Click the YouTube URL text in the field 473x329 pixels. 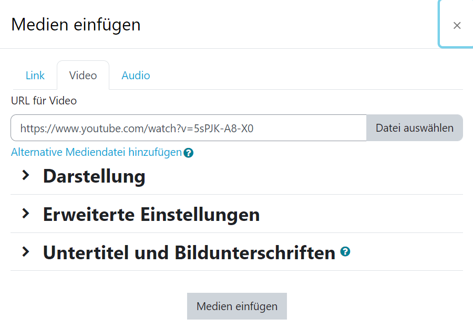[x=137, y=129]
